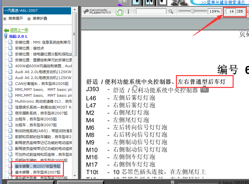This screenshot has width=249, height=184.
Task: Open 安装位置:接地点 item
Action: 29,48
